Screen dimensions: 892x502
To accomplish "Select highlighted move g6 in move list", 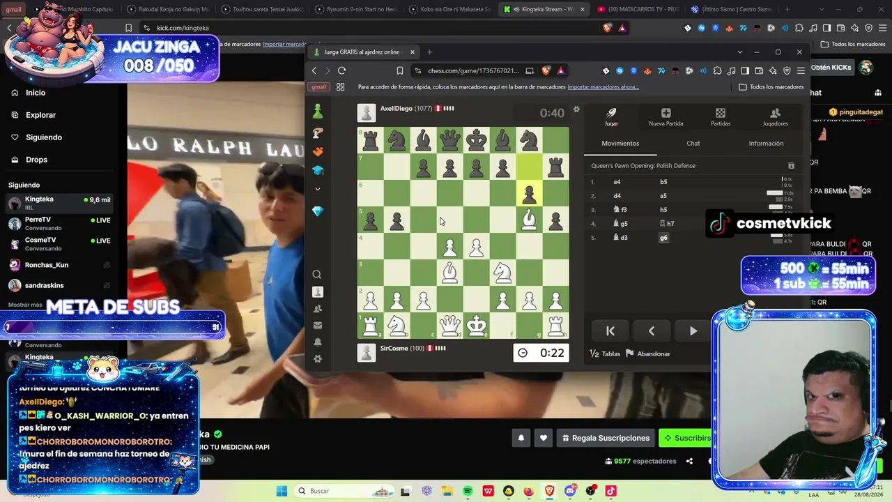I will coord(663,238).
